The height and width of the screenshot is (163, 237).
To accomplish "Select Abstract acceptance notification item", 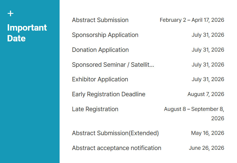I will (117, 148).
